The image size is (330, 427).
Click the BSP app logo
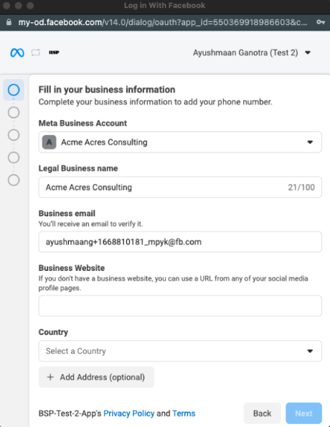(54, 52)
